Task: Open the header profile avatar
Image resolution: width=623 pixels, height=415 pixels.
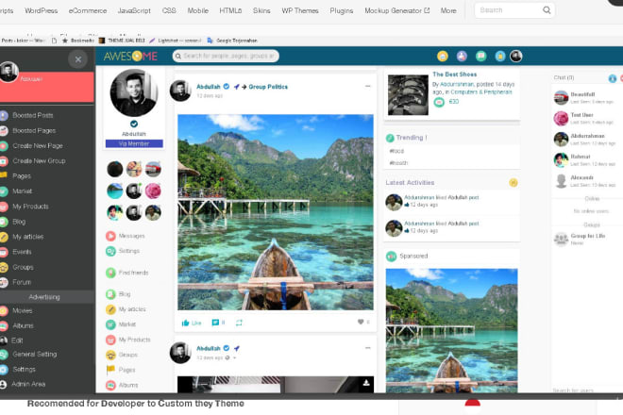Action: [x=516, y=56]
